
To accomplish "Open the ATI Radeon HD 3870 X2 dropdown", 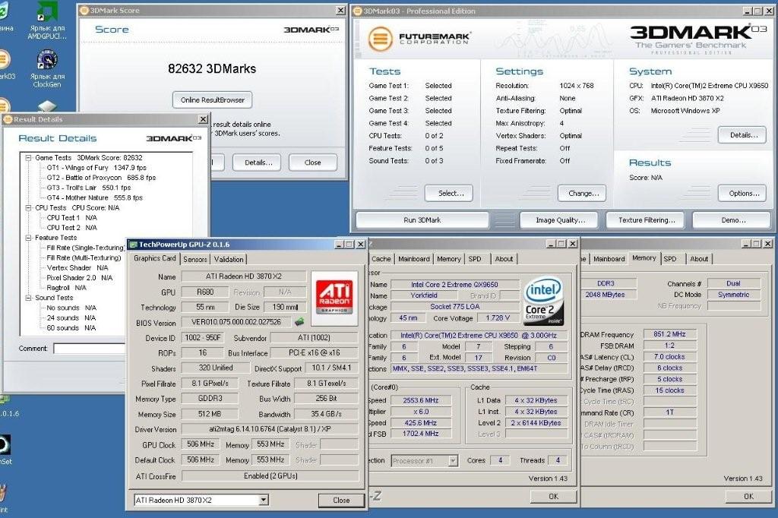I will click(264, 500).
